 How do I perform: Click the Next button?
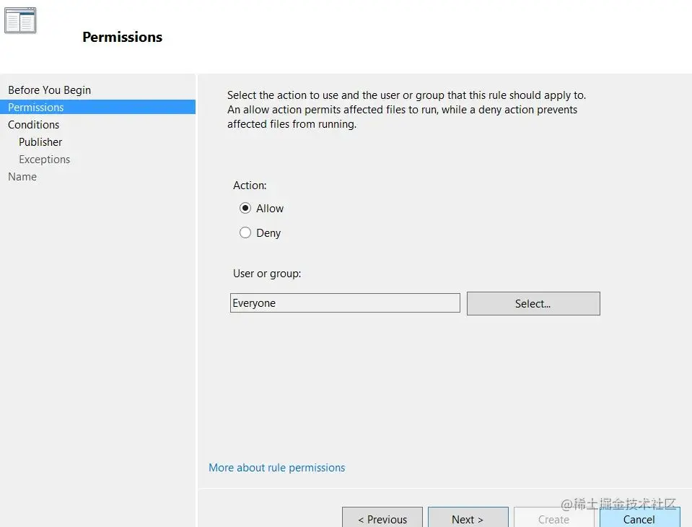point(468,518)
